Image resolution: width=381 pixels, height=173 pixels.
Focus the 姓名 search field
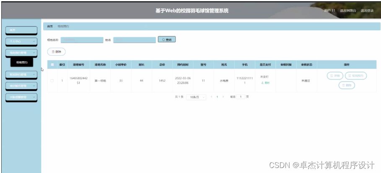click(x=135, y=40)
